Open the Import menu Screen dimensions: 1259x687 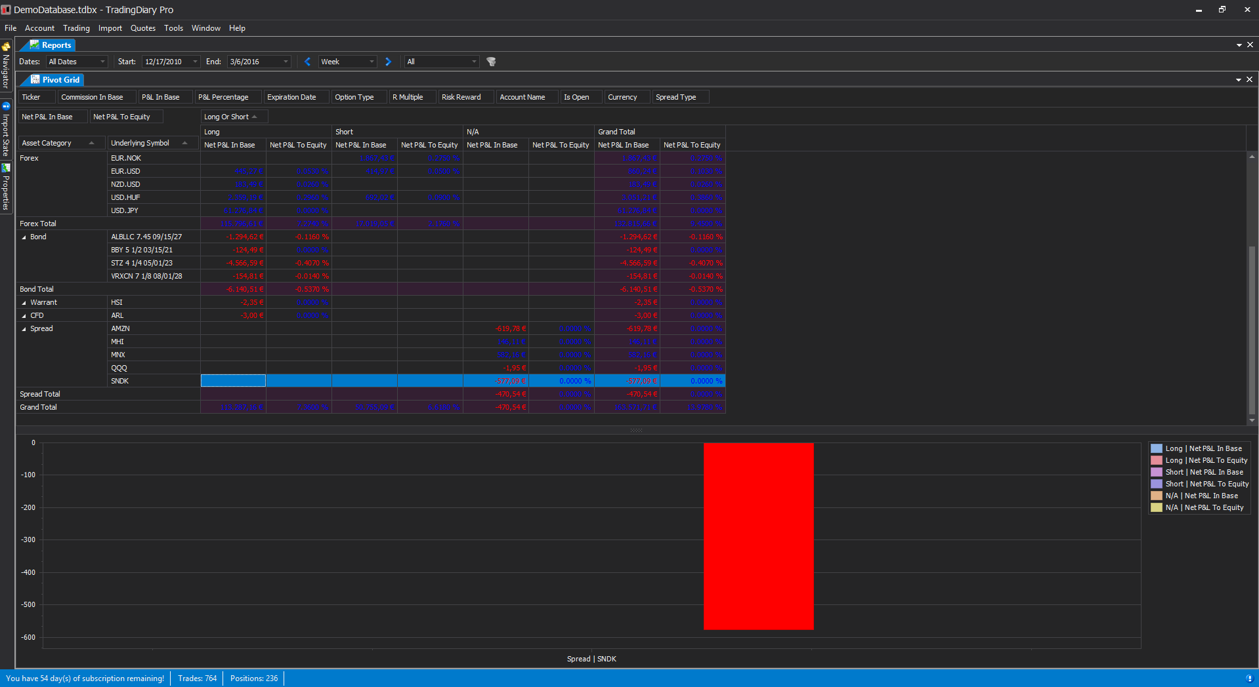110,28
